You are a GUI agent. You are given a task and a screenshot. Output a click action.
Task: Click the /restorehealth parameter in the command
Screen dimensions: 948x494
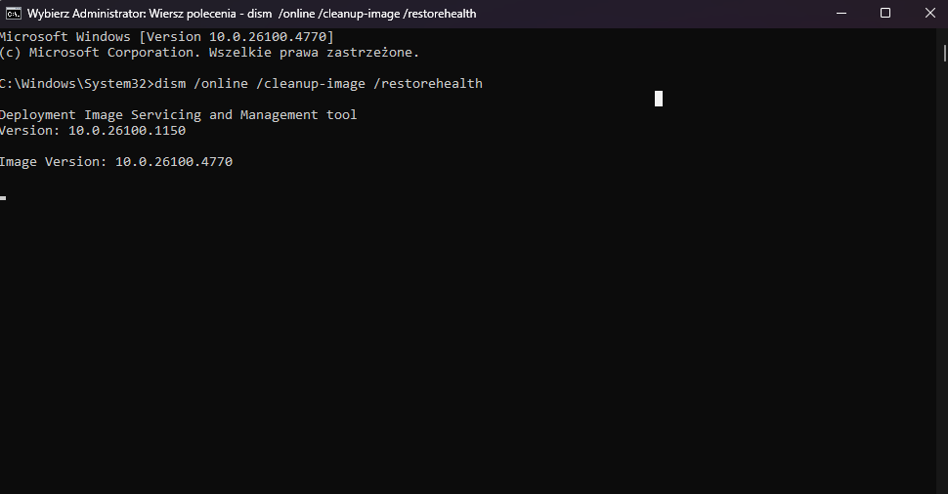(428, 83)
